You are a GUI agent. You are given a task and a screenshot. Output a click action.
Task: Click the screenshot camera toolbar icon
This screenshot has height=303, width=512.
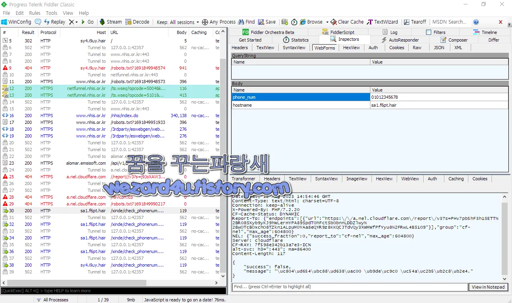[x=285, y=22]
